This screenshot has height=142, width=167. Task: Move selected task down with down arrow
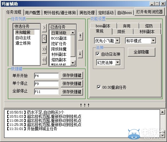click(x=81, y=54)
